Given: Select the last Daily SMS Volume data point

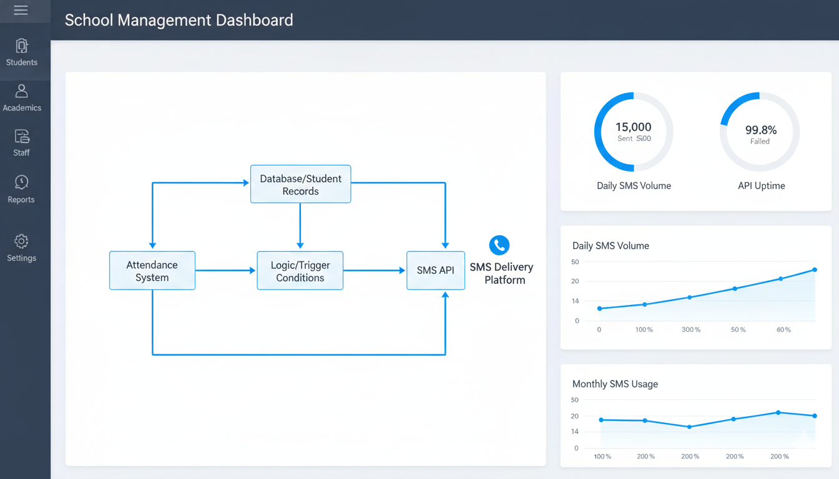Looking at the screenshot, I should click(x=815, y=270).
